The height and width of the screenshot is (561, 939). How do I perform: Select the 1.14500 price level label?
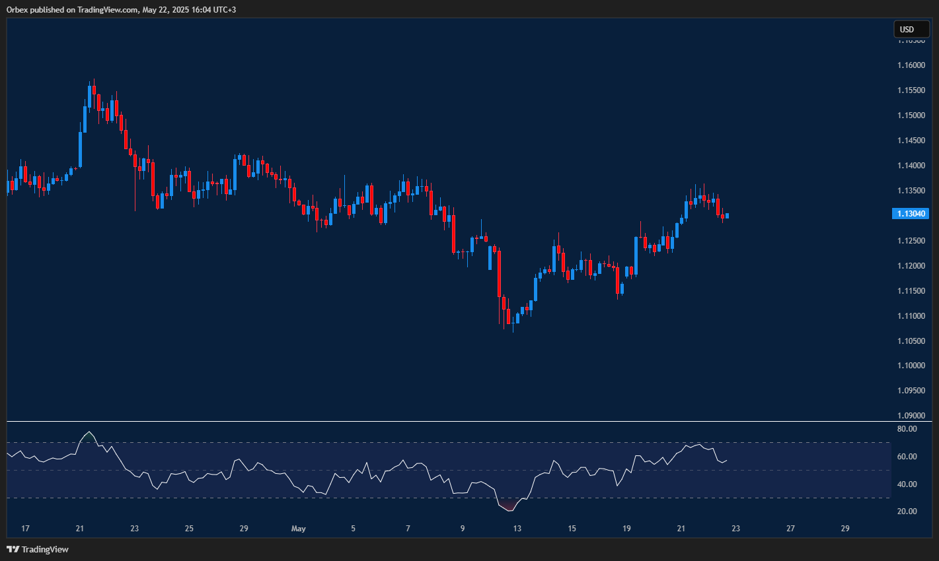point(911,141)
